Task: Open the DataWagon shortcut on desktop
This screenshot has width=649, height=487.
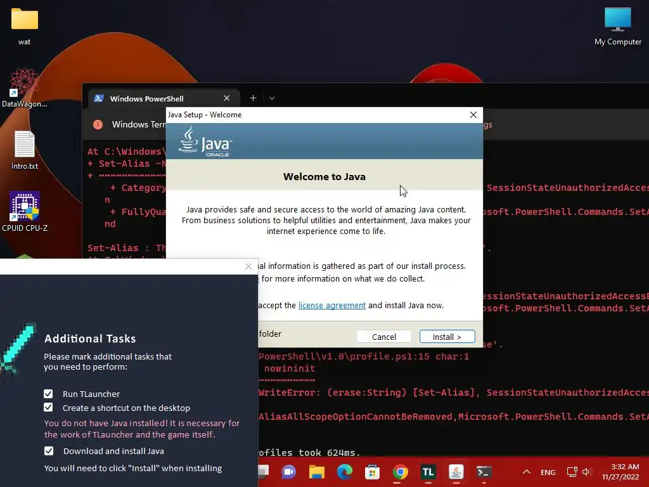Action: click(x=25, y=88)
